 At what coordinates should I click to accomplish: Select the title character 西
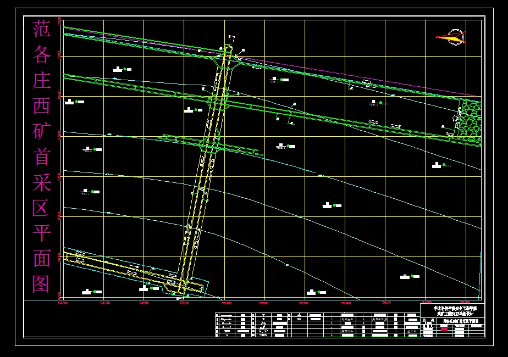41,105
